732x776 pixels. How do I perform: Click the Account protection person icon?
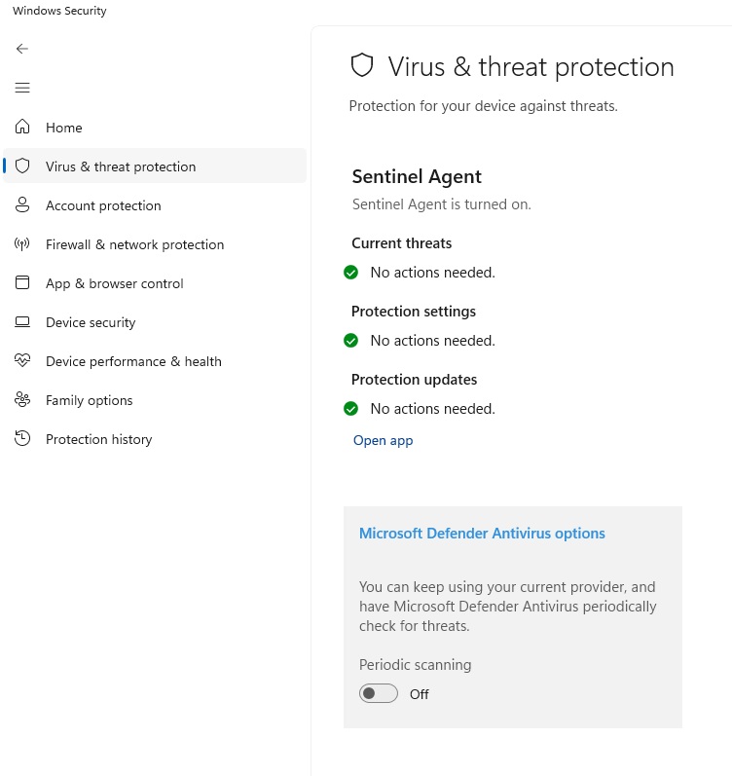tap(23, 205)
